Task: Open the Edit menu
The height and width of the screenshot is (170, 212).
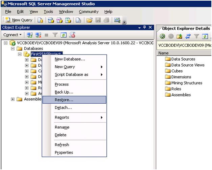Action: point(20,12)
